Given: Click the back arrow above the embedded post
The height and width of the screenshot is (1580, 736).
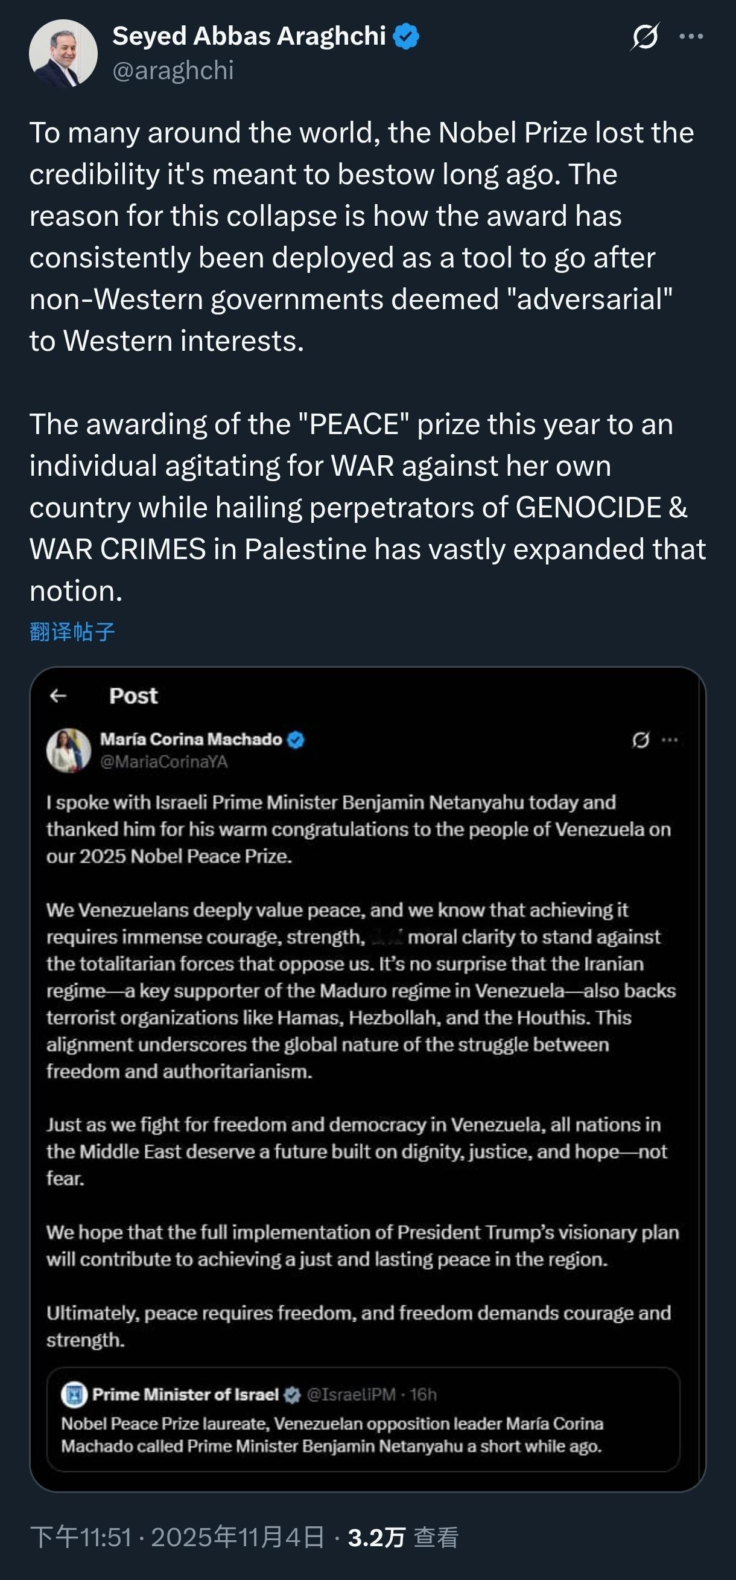Looking at the screenshot, I should coord(59,694).
